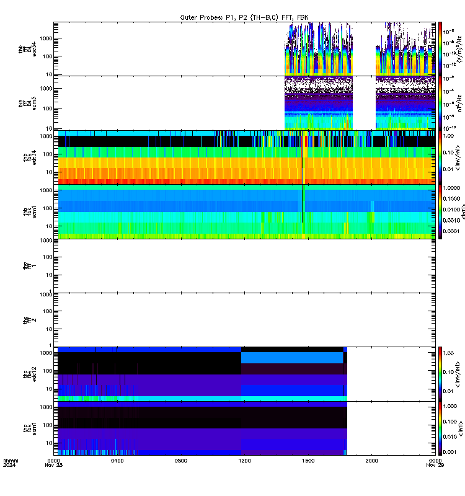Click the color bar beside thb fbk edc34 panel
465x496 pixels.
(440, 157)
